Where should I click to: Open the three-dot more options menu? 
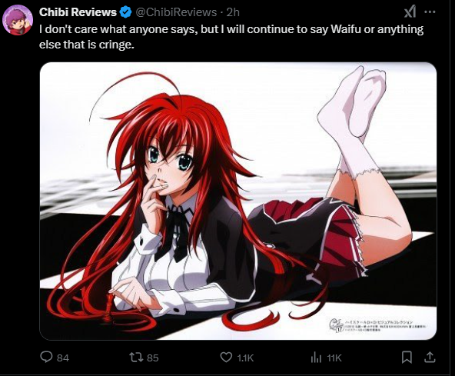(430, 12)
